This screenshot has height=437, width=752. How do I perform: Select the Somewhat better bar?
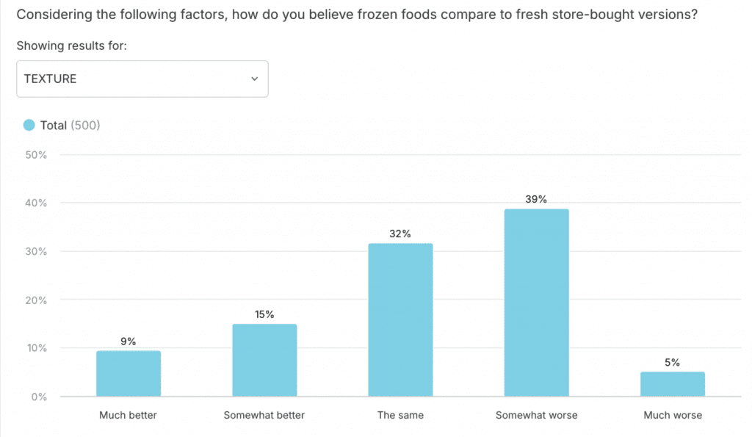(264, 360)
